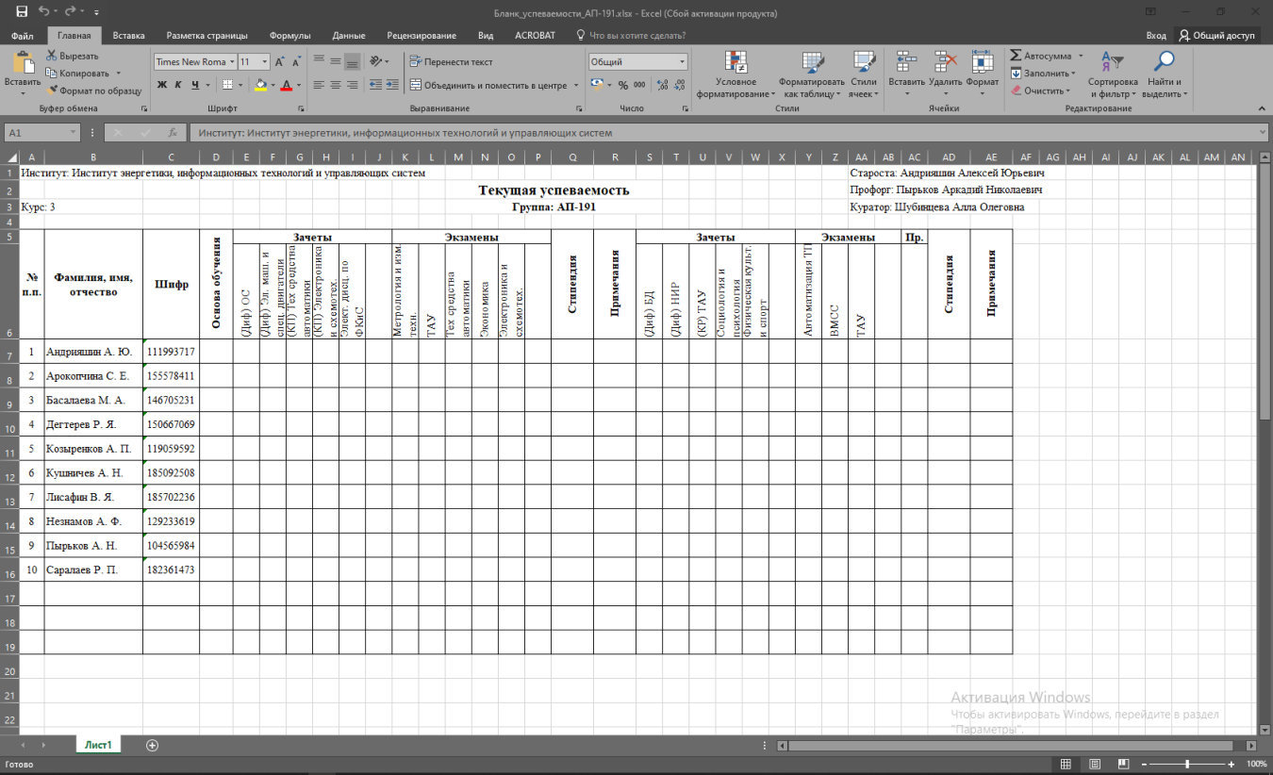Switch to the Данные tab
This screenshot has width=1273, height=775.
349,36
